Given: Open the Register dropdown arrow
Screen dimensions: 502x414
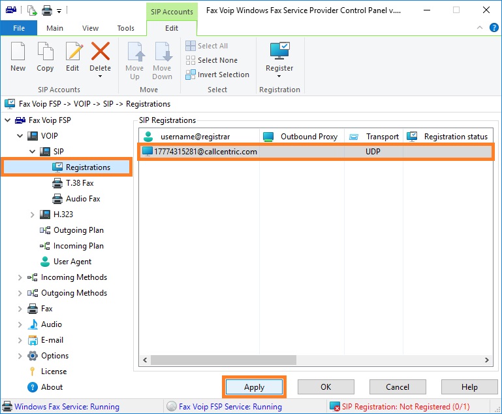Looking at the screenshot, I should point(279,77).
